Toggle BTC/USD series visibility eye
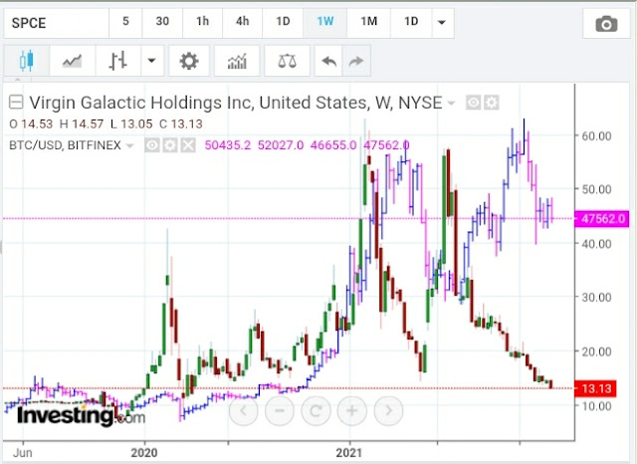The height and width of the screenshot is (464, 637). point(152,145)
